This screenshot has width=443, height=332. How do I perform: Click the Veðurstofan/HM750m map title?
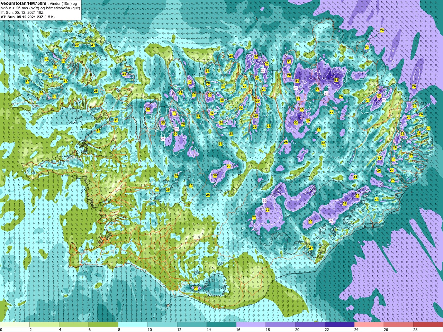point(23,3)
